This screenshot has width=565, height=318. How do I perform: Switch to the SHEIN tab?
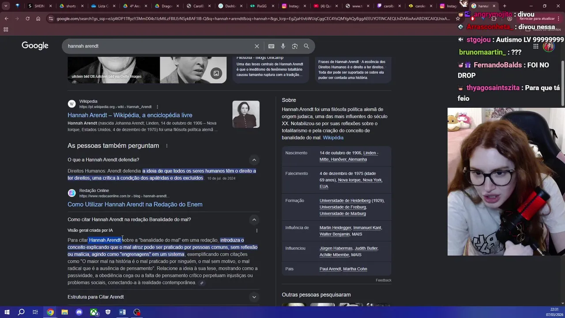pyautogui.click(x=39, y=6)
